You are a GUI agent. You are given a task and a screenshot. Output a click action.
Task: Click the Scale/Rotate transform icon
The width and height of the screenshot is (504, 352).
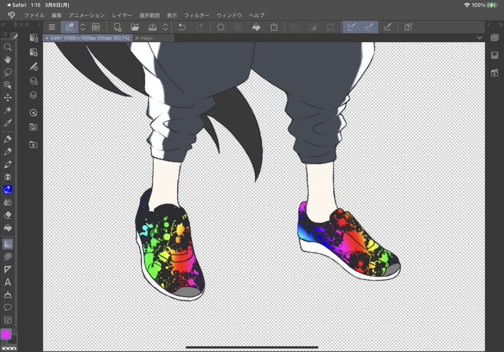273,27
